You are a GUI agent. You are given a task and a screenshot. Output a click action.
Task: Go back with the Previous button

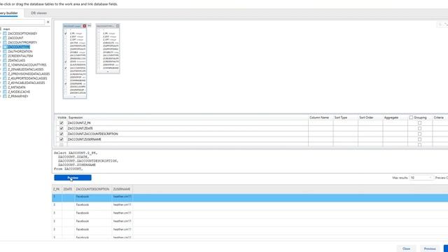click(430, 248)
